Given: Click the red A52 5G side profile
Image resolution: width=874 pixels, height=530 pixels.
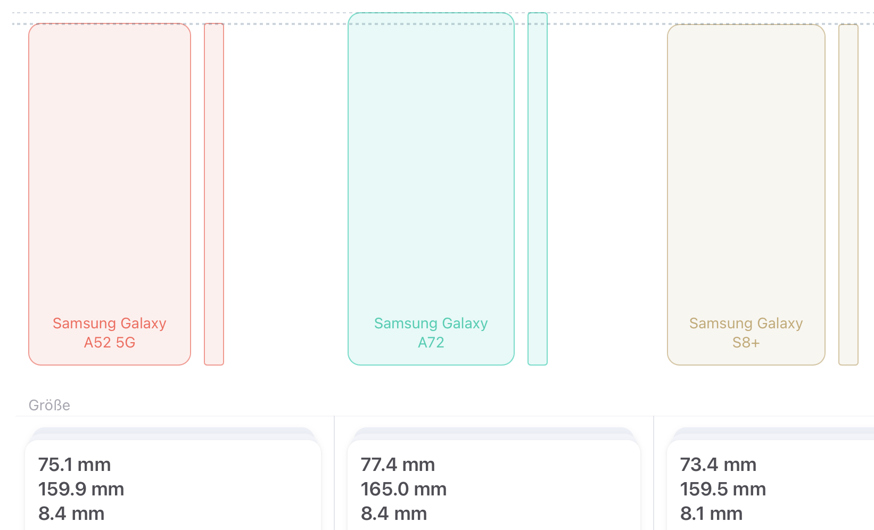Looking at the screenshot, I should [x=214, y=194].
